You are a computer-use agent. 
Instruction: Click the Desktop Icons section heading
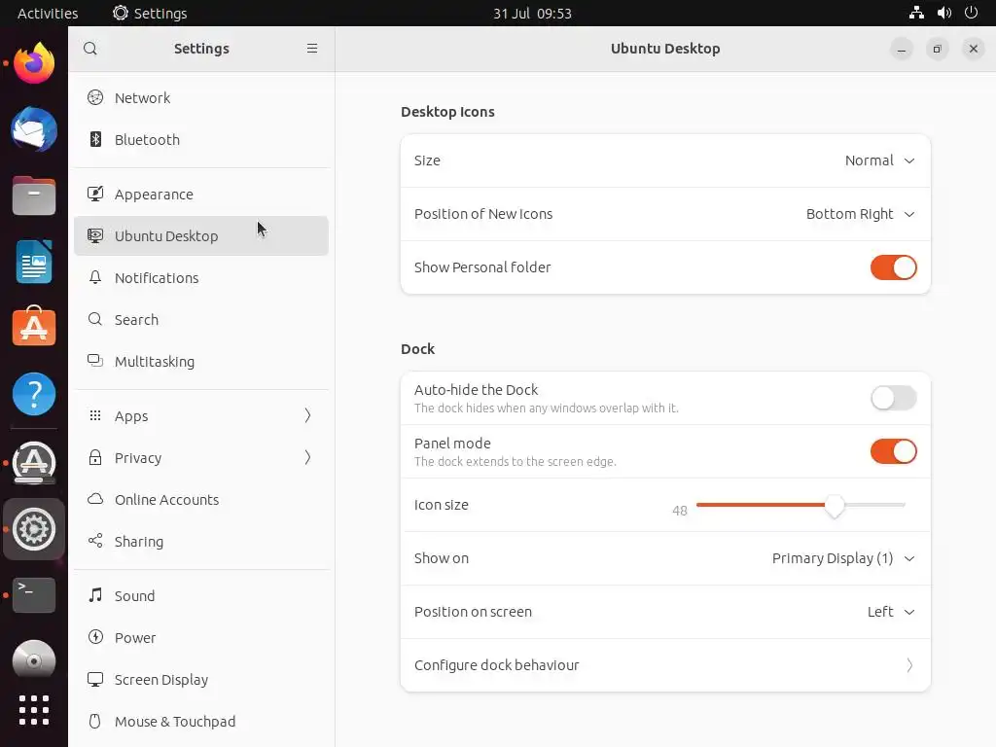point(447,112)
